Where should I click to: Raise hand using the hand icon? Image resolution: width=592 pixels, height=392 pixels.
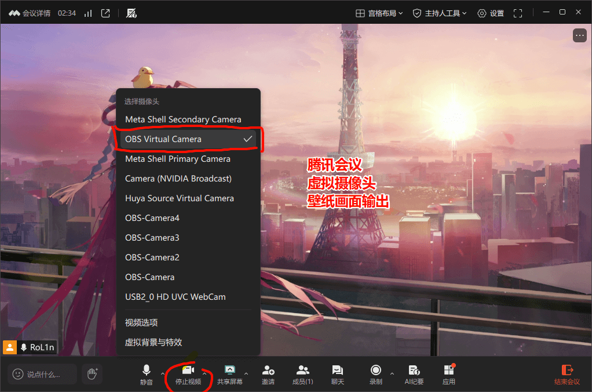click(x=93, y=374)
